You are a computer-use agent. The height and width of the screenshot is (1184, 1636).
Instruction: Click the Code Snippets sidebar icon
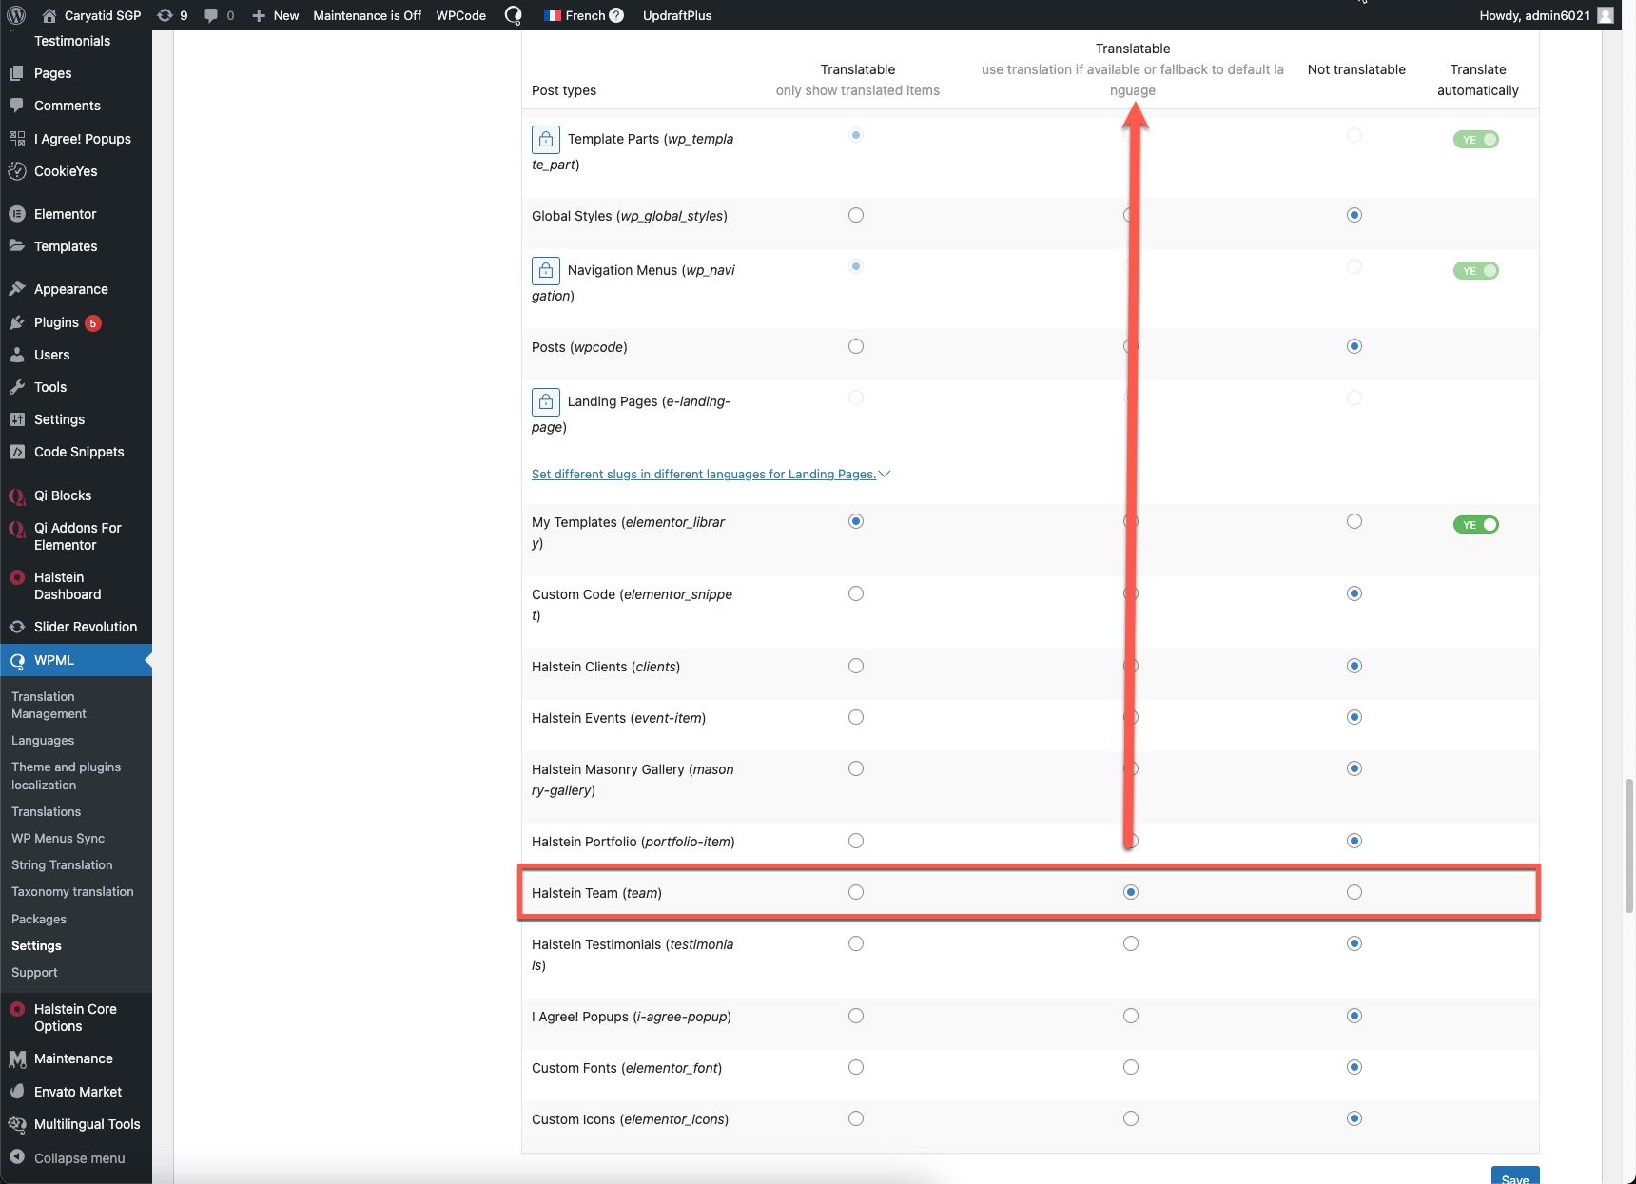point(17,452)
